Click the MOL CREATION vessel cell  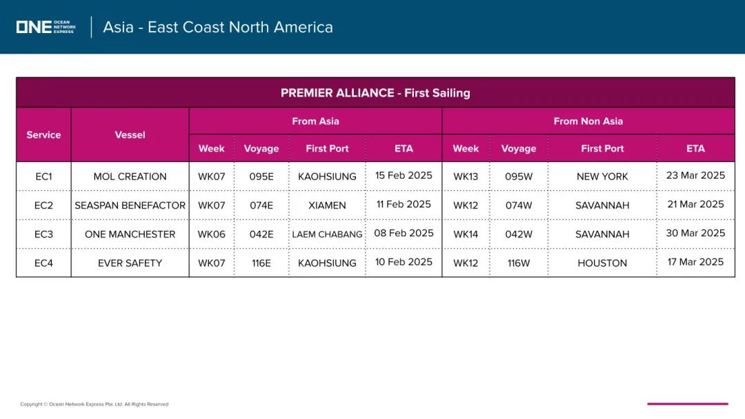(130, 176)
